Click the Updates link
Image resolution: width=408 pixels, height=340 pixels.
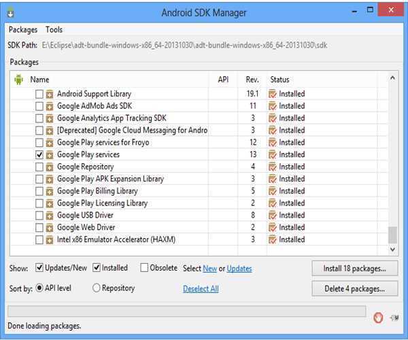pyautogui.click(x=239, y=269)
